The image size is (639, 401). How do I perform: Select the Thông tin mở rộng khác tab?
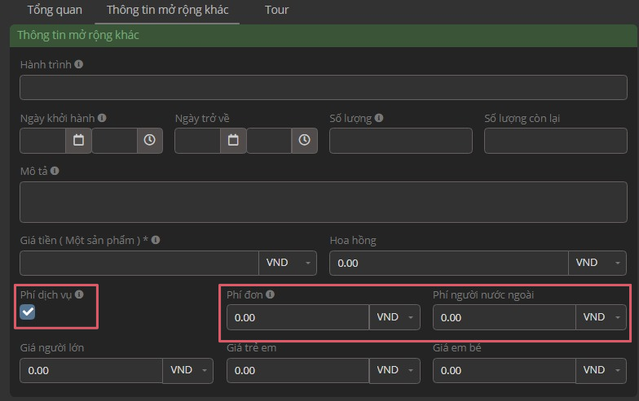[x=168, y=11]
